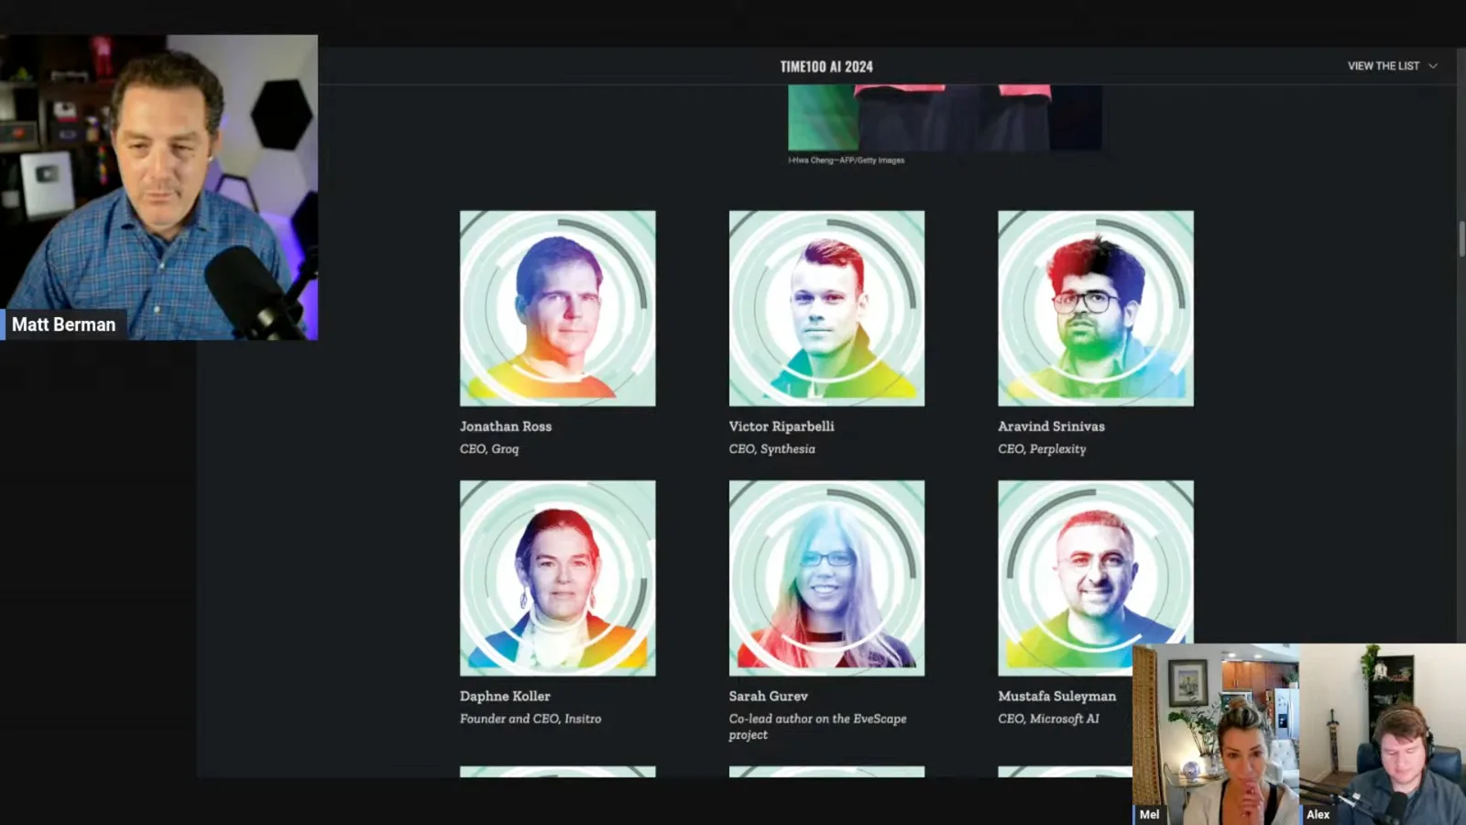Image resolution: width=1466 pixels, height=825 pixels.
Task: Click the 'CEO, Perplexity' caption
Action: click(1042, 449)
